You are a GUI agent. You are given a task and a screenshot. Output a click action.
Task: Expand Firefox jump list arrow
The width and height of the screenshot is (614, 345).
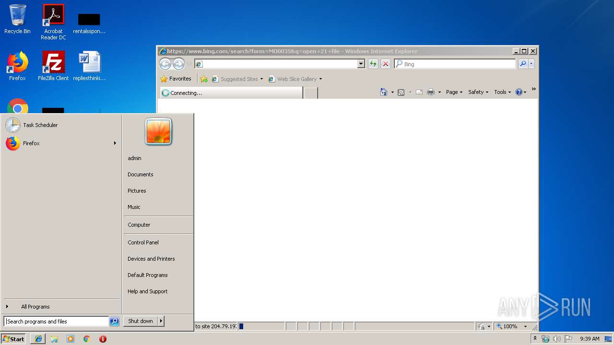[x=115, y=143]
